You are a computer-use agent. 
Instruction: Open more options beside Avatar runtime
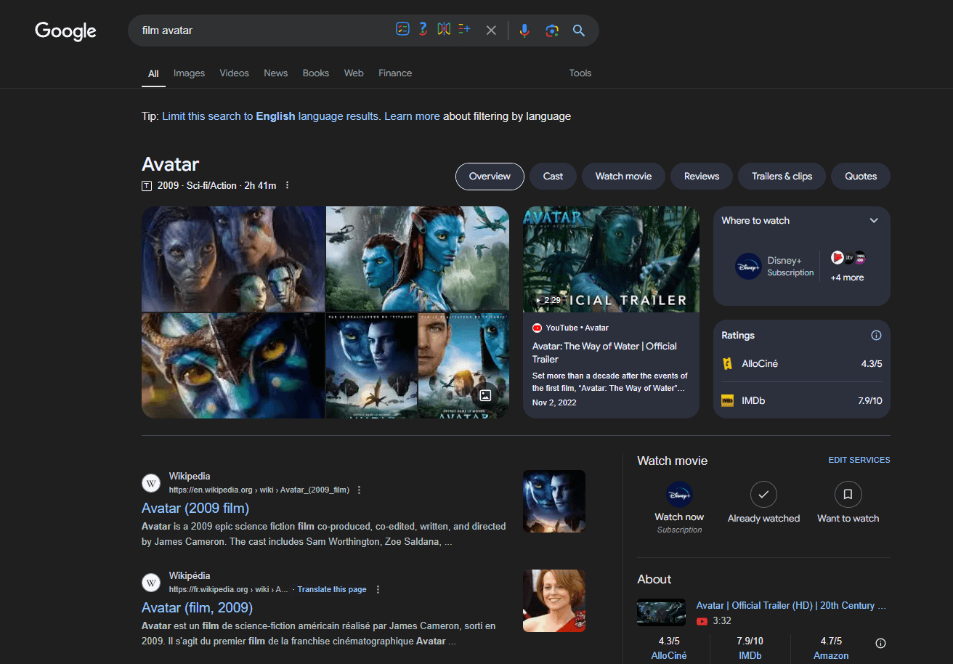(287, 185)
